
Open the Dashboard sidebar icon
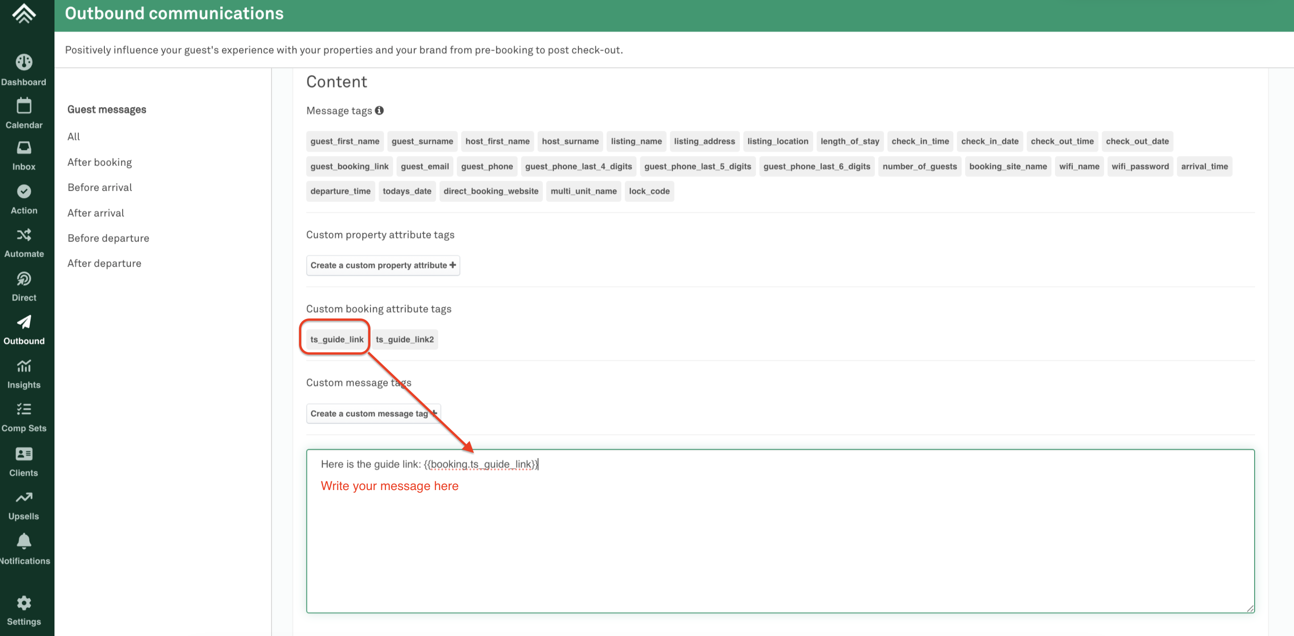point(24,62)
